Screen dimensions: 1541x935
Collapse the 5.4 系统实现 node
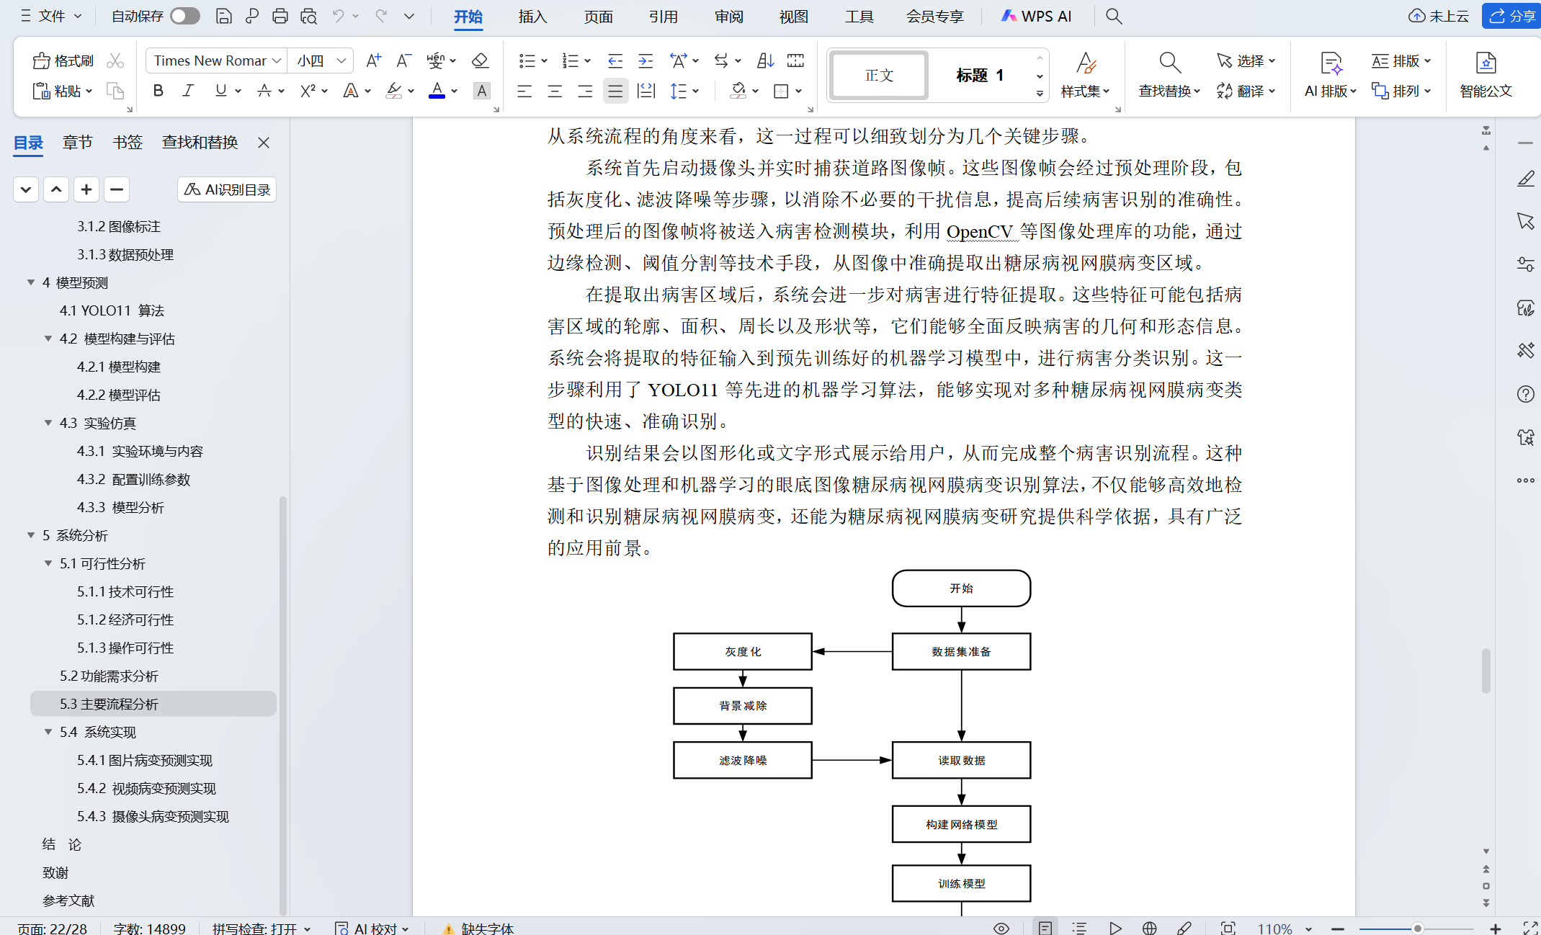click(x=48, y=732)
